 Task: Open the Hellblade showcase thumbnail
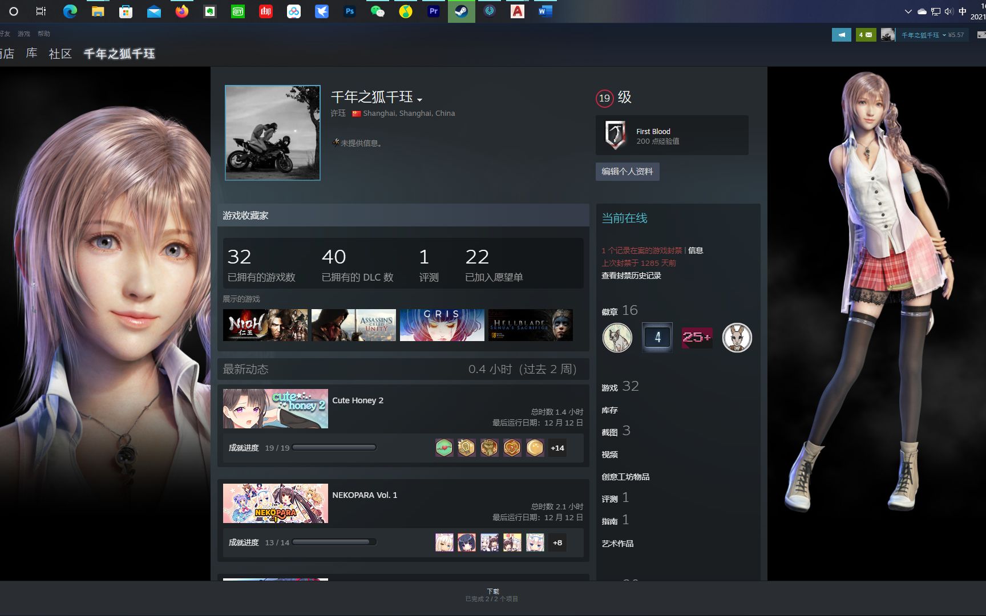click(531, 325)
